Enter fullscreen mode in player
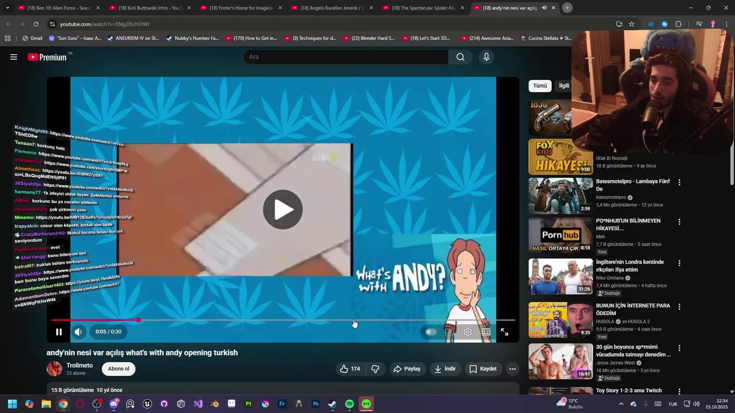Viewport: 735px width, 413px height. [x=504, y=332]
